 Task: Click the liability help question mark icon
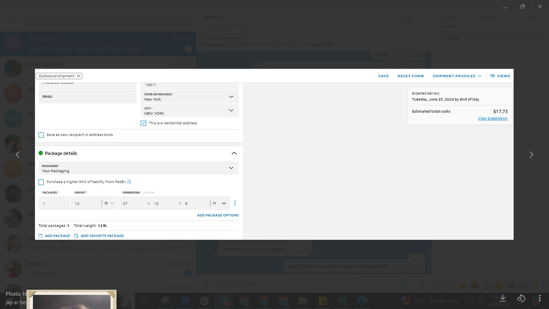coord(129,182)
